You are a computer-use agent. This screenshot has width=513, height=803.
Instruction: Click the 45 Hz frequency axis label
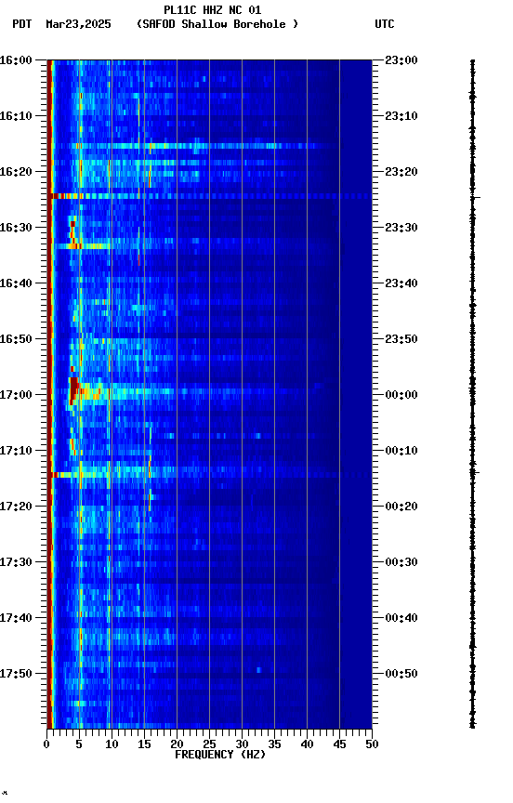pos(339,744)
